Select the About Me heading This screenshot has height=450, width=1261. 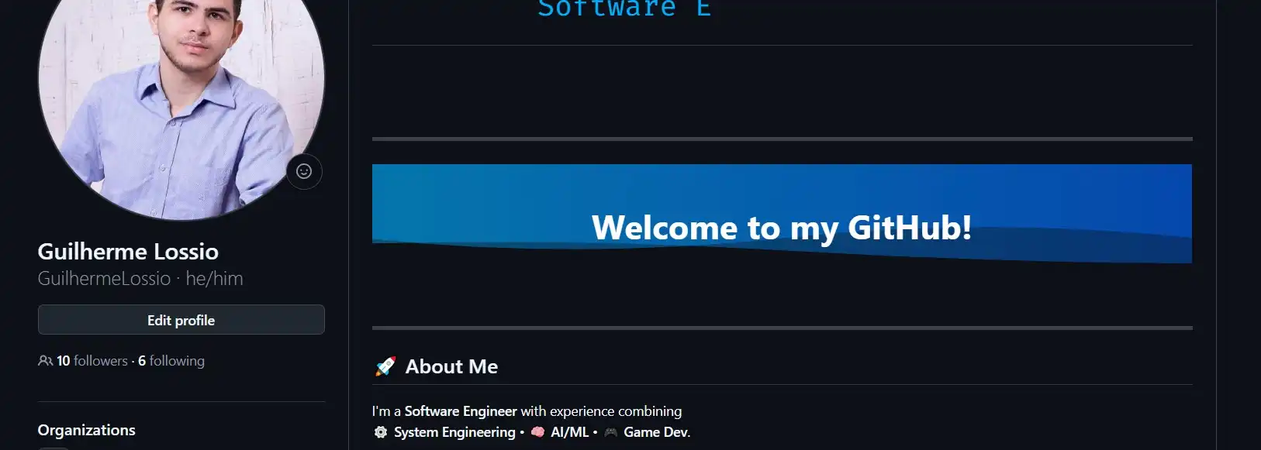[451, 366]
